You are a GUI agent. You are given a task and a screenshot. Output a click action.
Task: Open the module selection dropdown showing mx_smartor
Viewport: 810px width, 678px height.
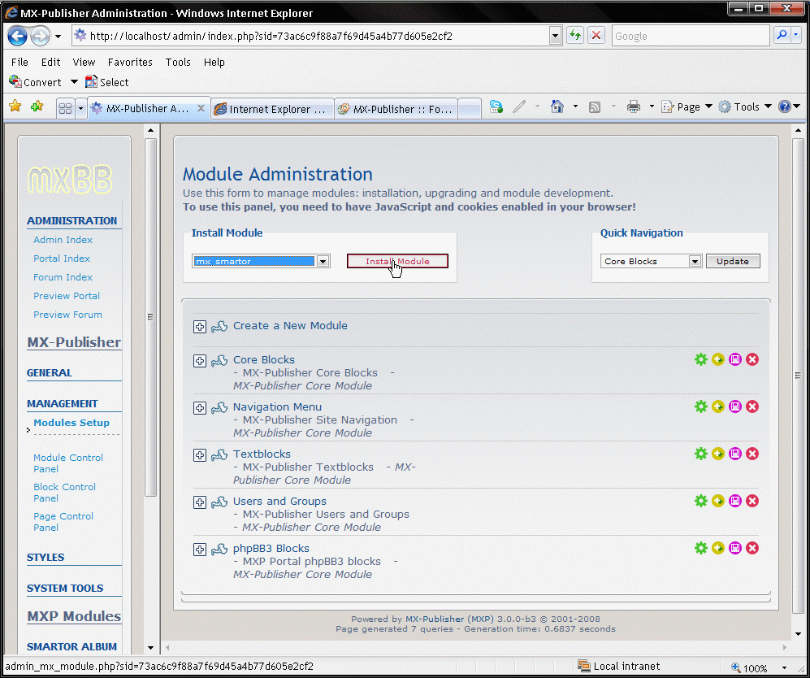(x=323, y=261)
